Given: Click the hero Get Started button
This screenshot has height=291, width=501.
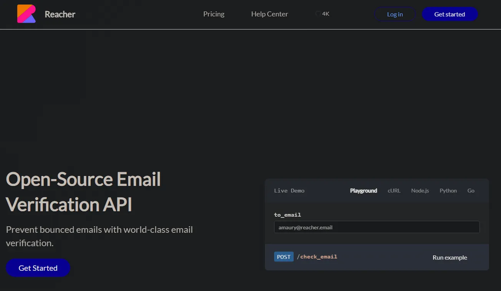Looking at the screenshot, I should coord(38,268).
